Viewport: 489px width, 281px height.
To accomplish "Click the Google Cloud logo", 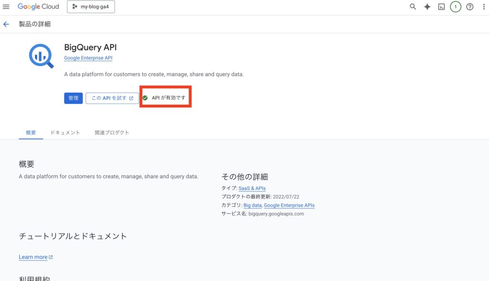I will click(38, 7).
